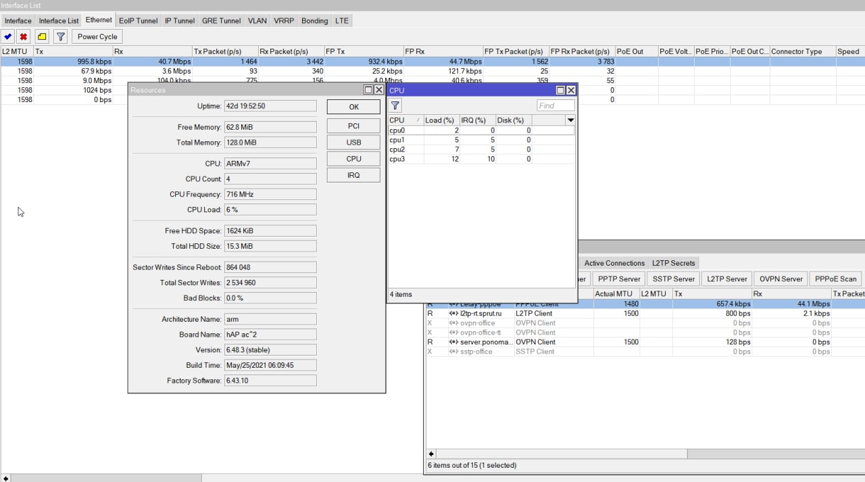
Task: Sort by FP Rx column header
Action: click(443, 51)
